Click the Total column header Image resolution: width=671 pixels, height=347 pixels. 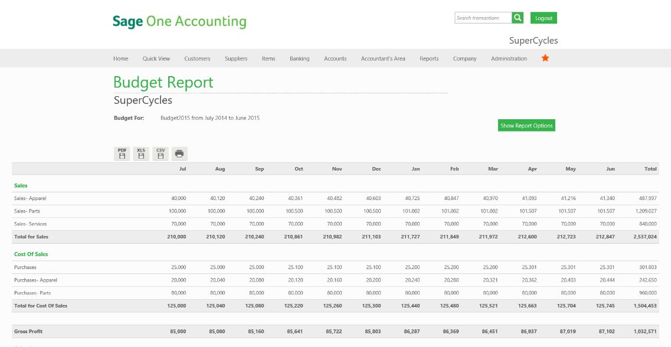point(650,169)
